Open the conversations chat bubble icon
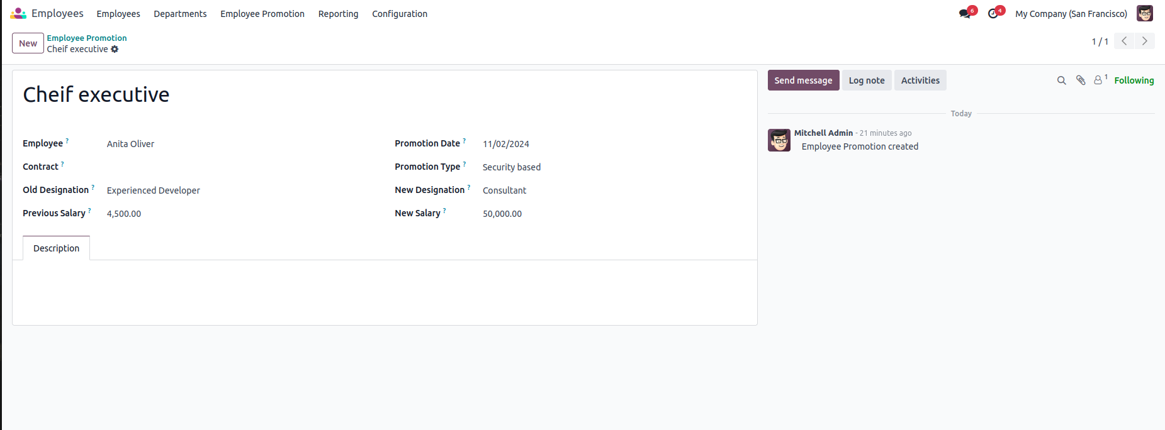The width and height of the screenshot is (1165, 430). point(965,14)
